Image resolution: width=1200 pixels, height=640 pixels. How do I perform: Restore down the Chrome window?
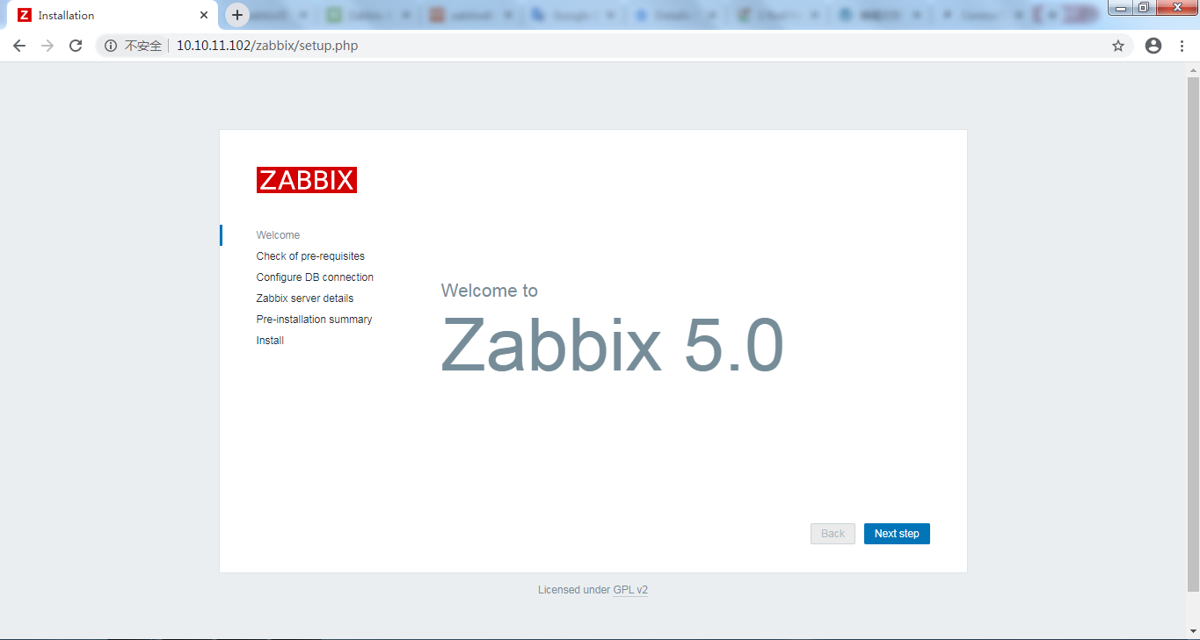tap(1143, 8)
